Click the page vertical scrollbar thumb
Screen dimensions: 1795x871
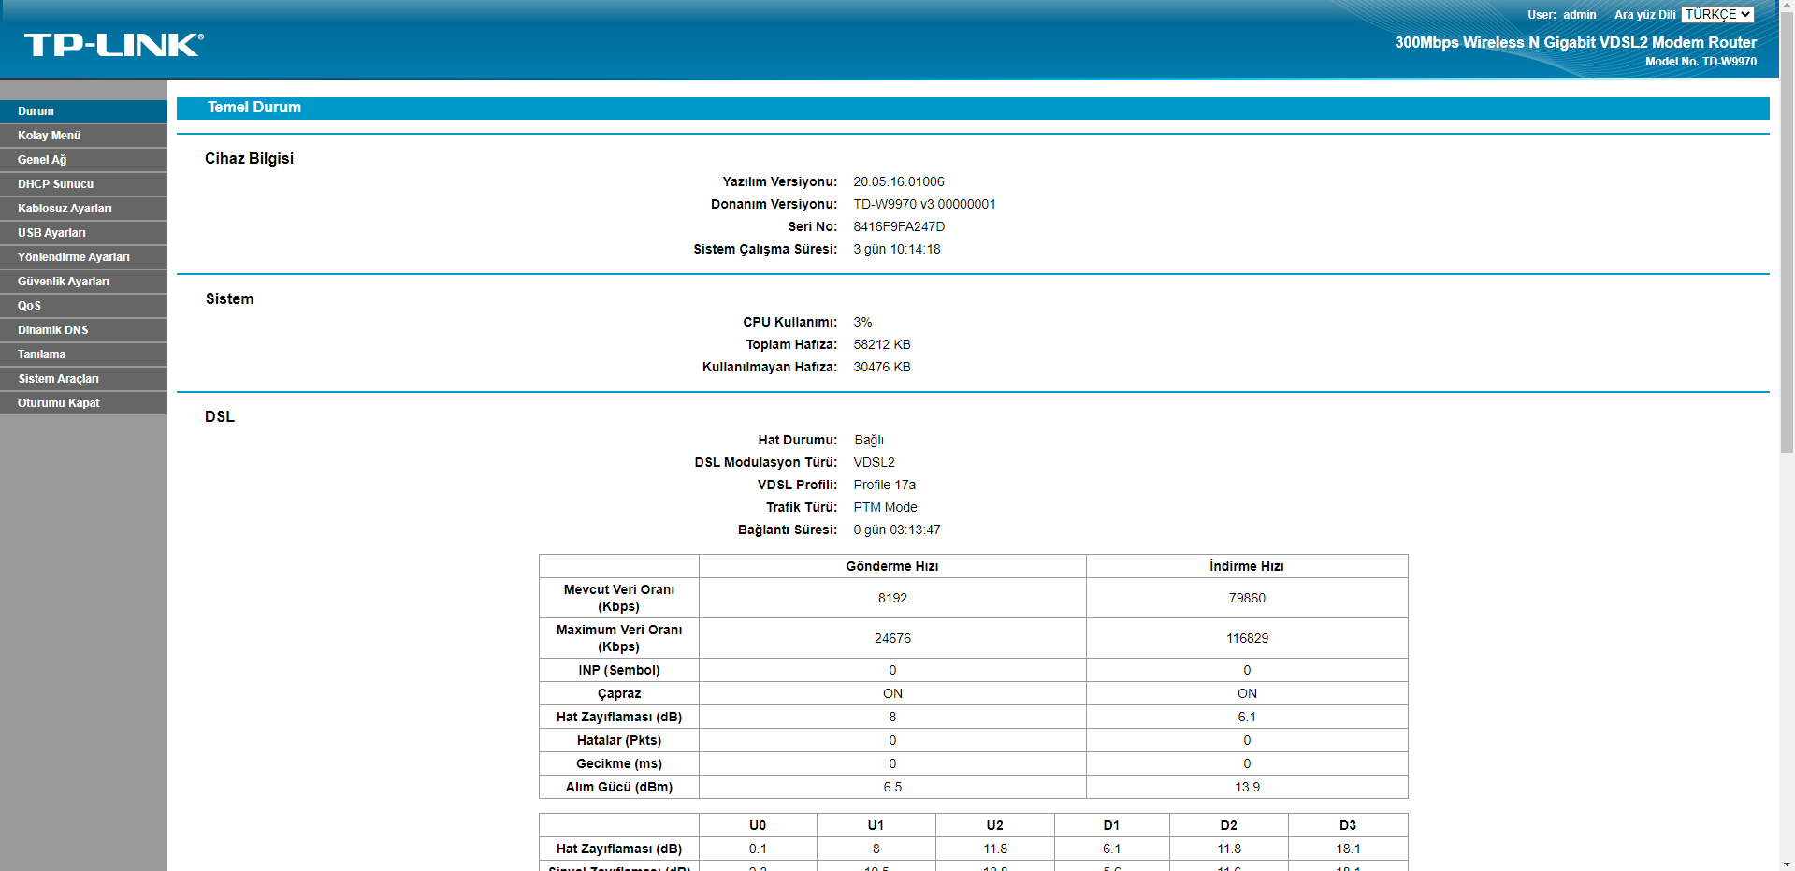pyautogui.click(x=1788, y=234)
